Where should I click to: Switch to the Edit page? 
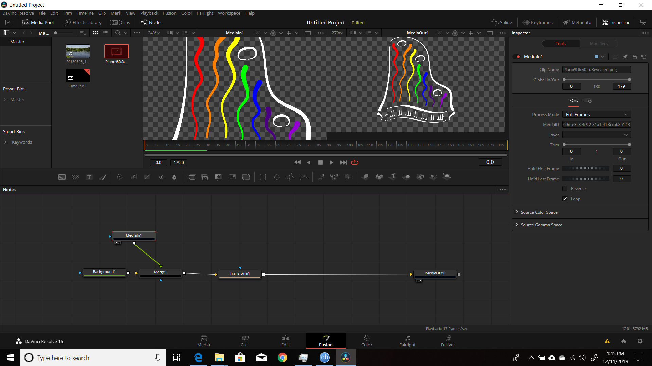click(x=285, y=341)
